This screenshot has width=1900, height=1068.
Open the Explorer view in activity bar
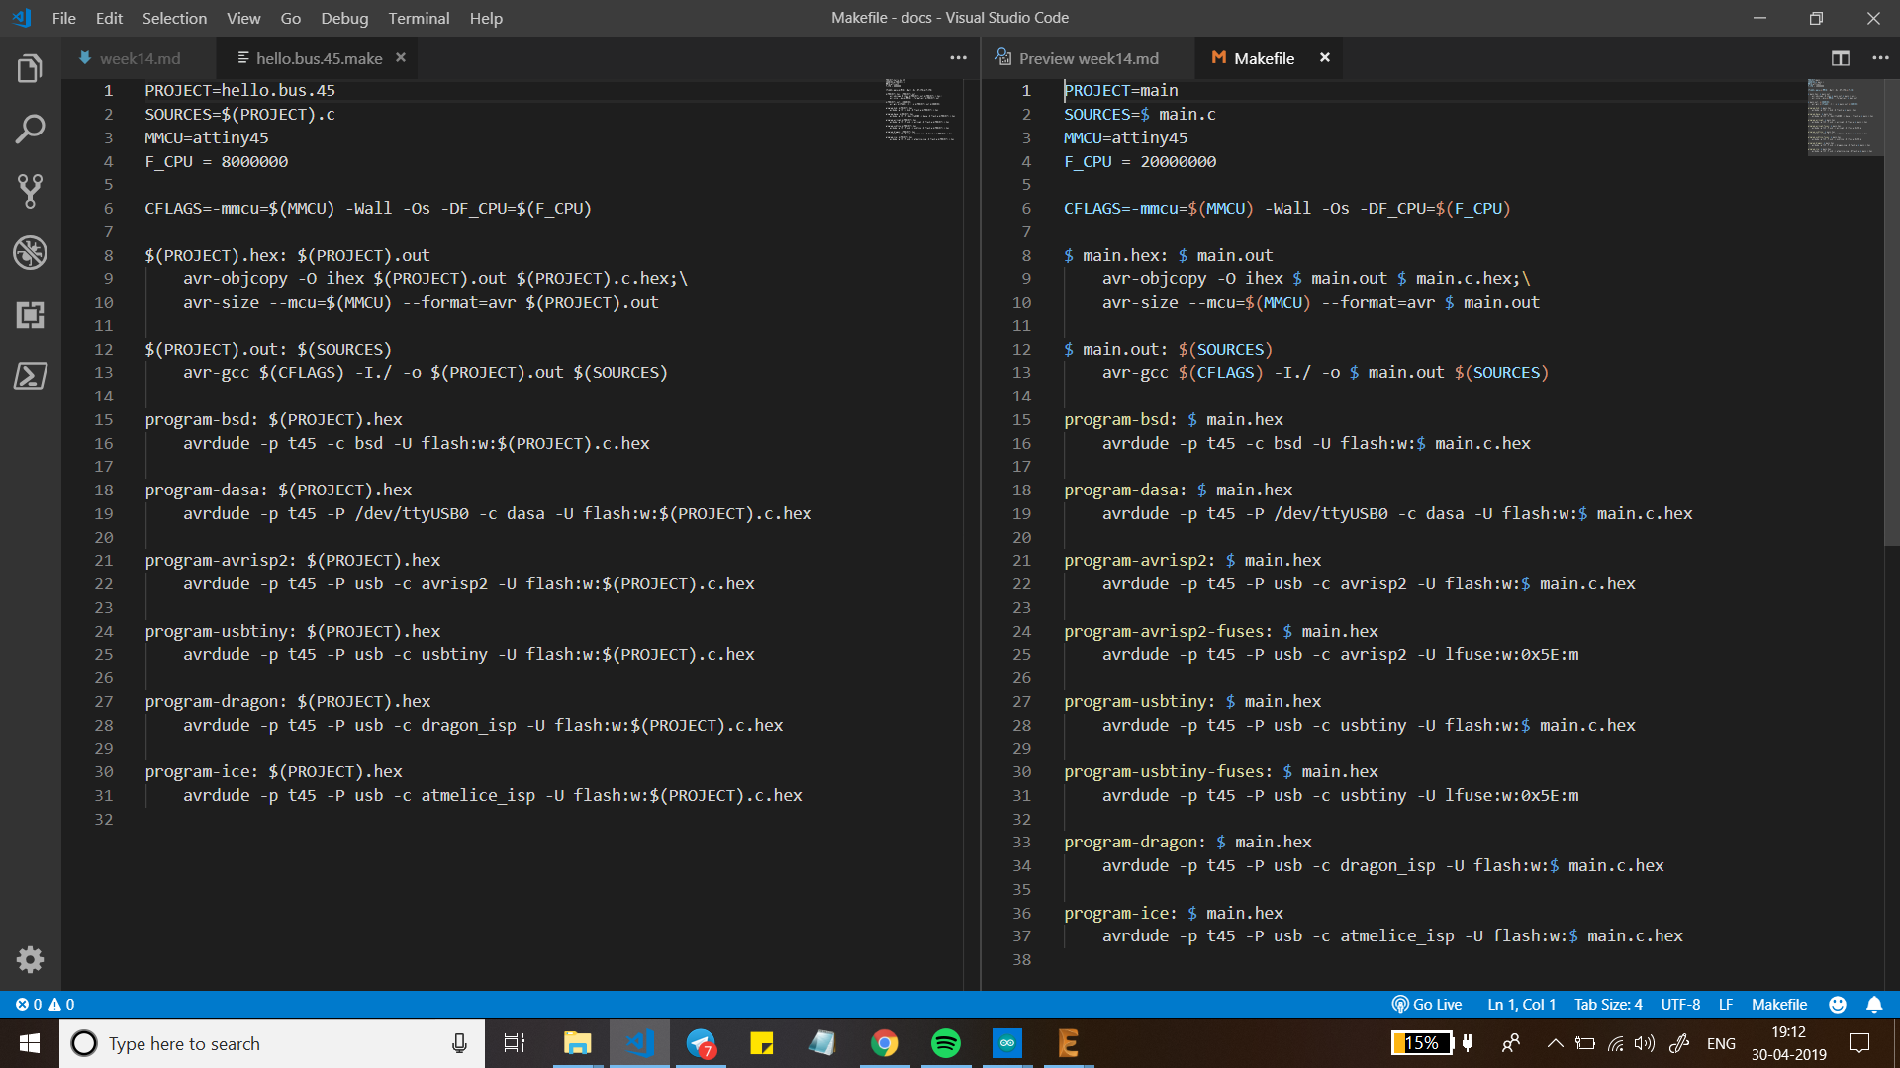[x=30, y=69]
